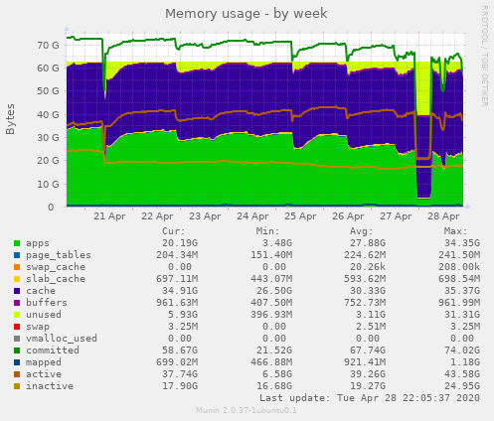Click the swap_cache orange legend swatch

coord(17,267)
